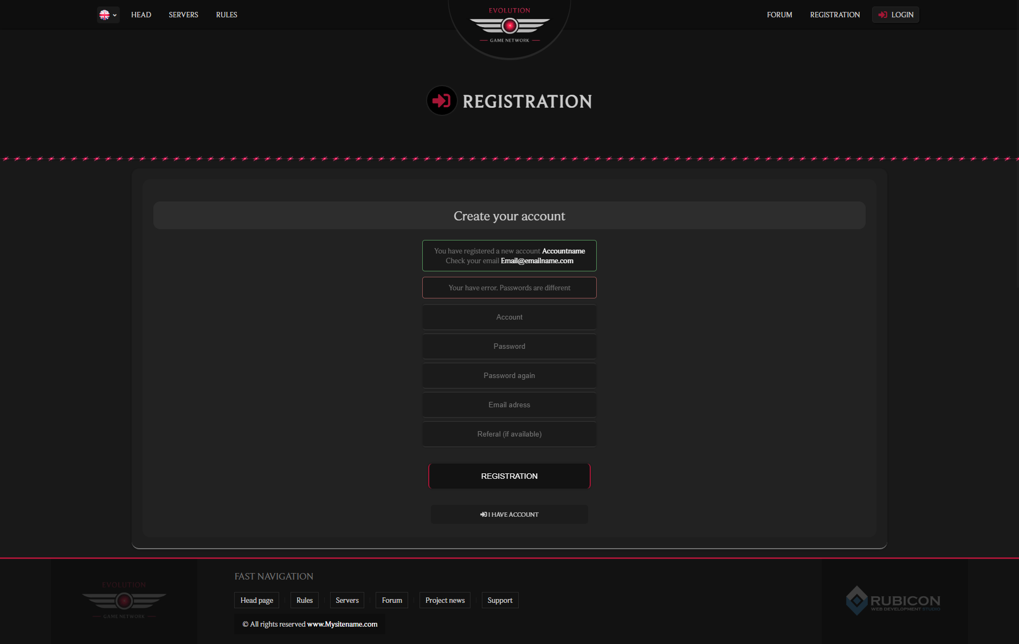Select HEAD in the top navigation
This screenshot has width=1019, height=644.
click(141, 15)
